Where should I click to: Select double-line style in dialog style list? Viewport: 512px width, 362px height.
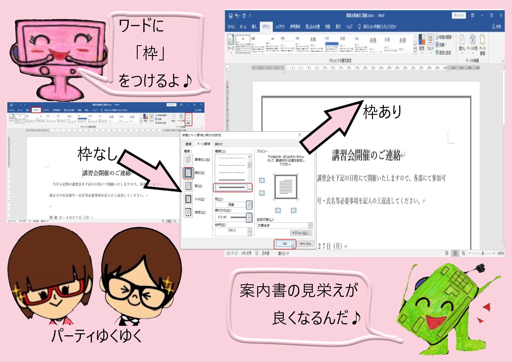[x=231, y=187]
